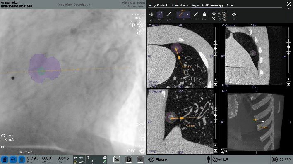The height and width of the screenshot is (164, 293).
Task: Open the 15 PPS pulse rate setting
Action: click(281, 159)
